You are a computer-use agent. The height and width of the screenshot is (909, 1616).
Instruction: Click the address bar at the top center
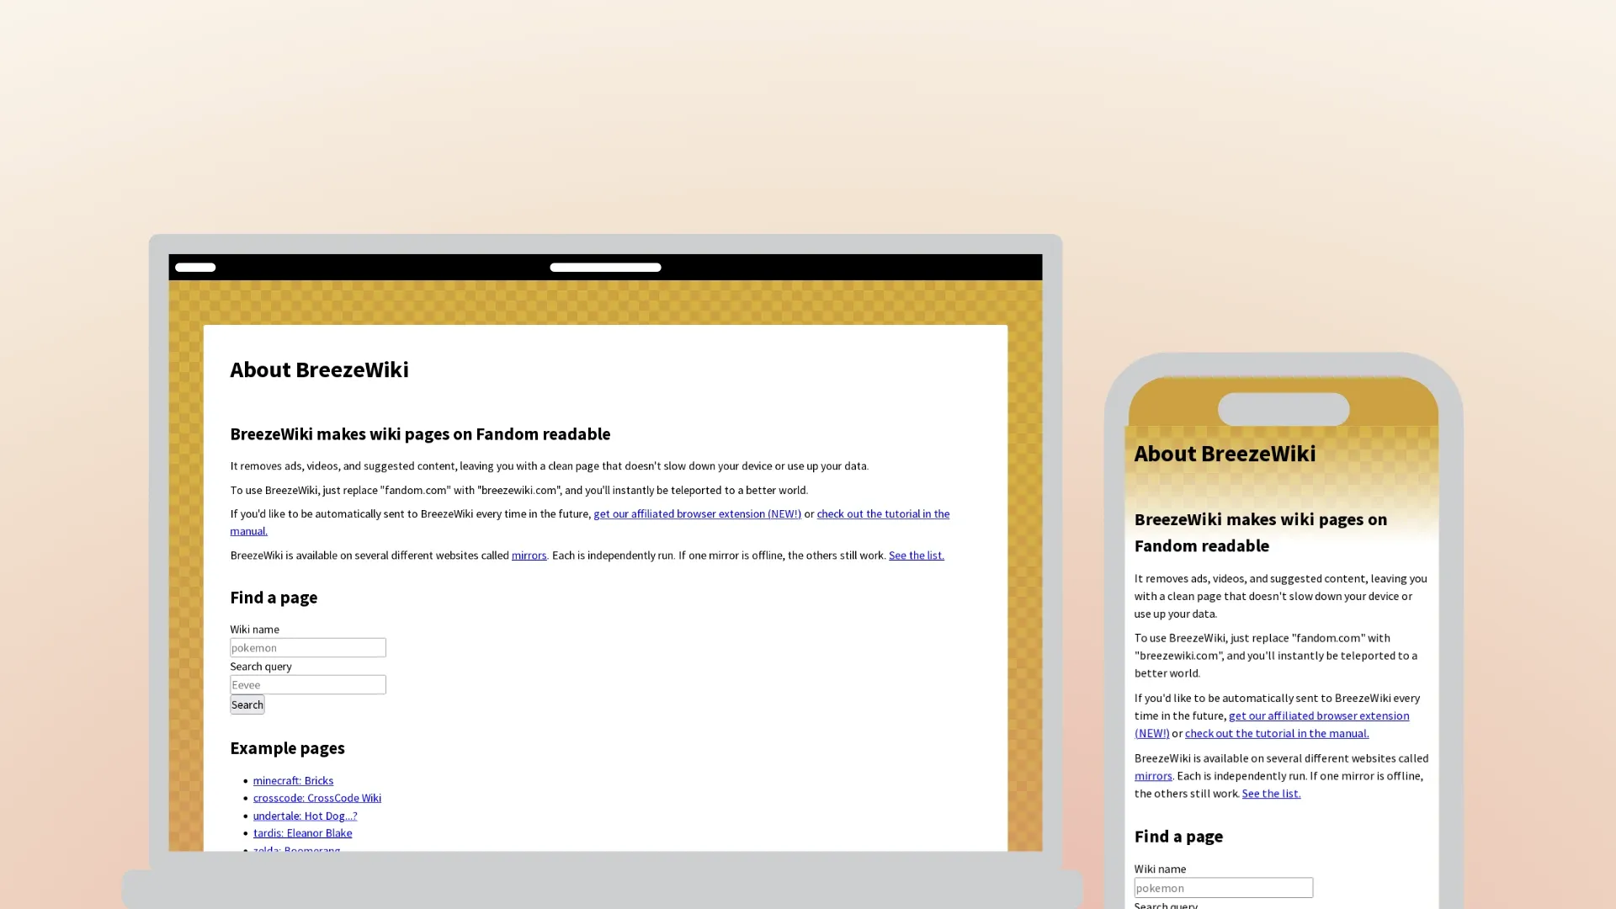point(605,267)
